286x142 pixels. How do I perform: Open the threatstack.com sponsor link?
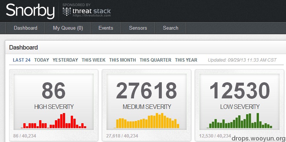click(92, 16)
